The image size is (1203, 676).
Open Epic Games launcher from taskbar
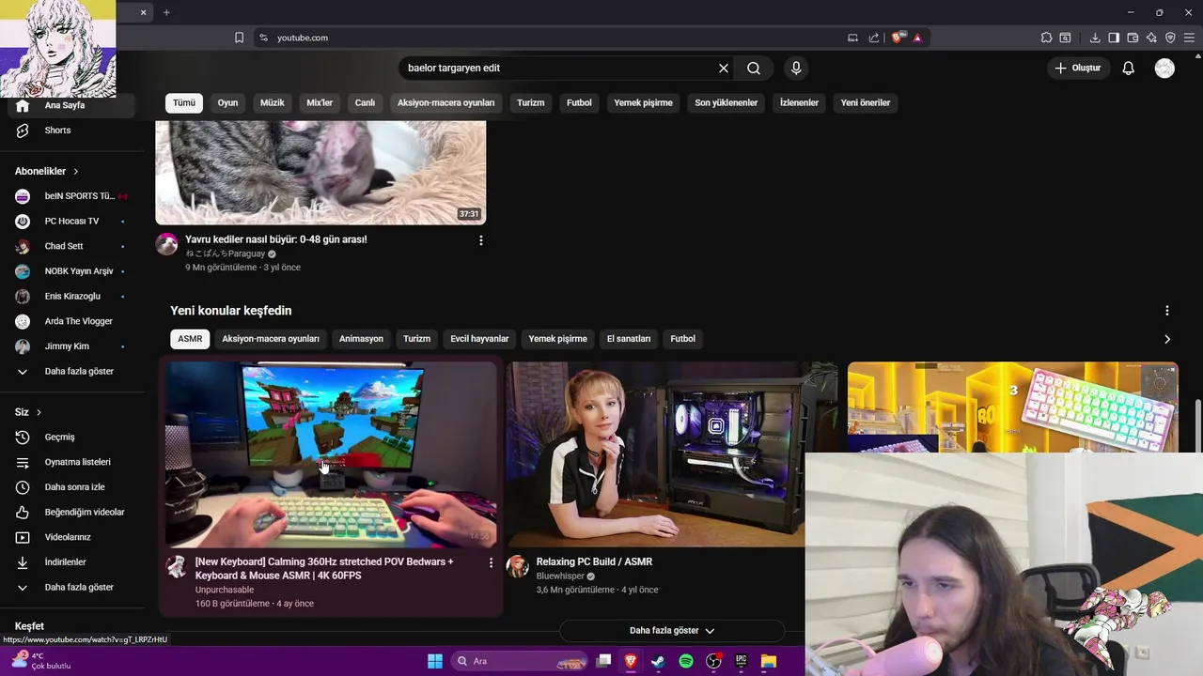click(741, 661)
